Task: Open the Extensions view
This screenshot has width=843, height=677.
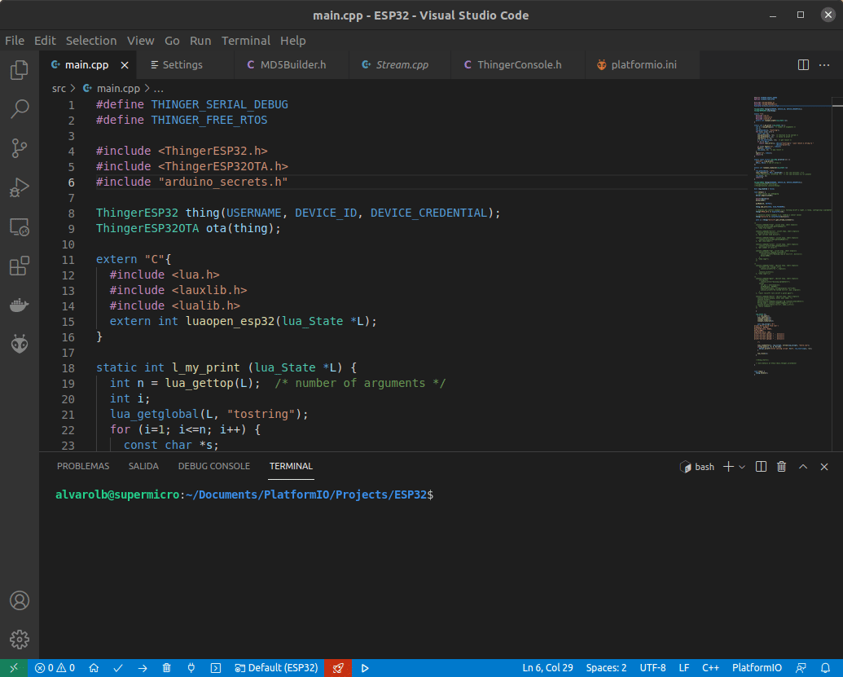Action: 20,266
